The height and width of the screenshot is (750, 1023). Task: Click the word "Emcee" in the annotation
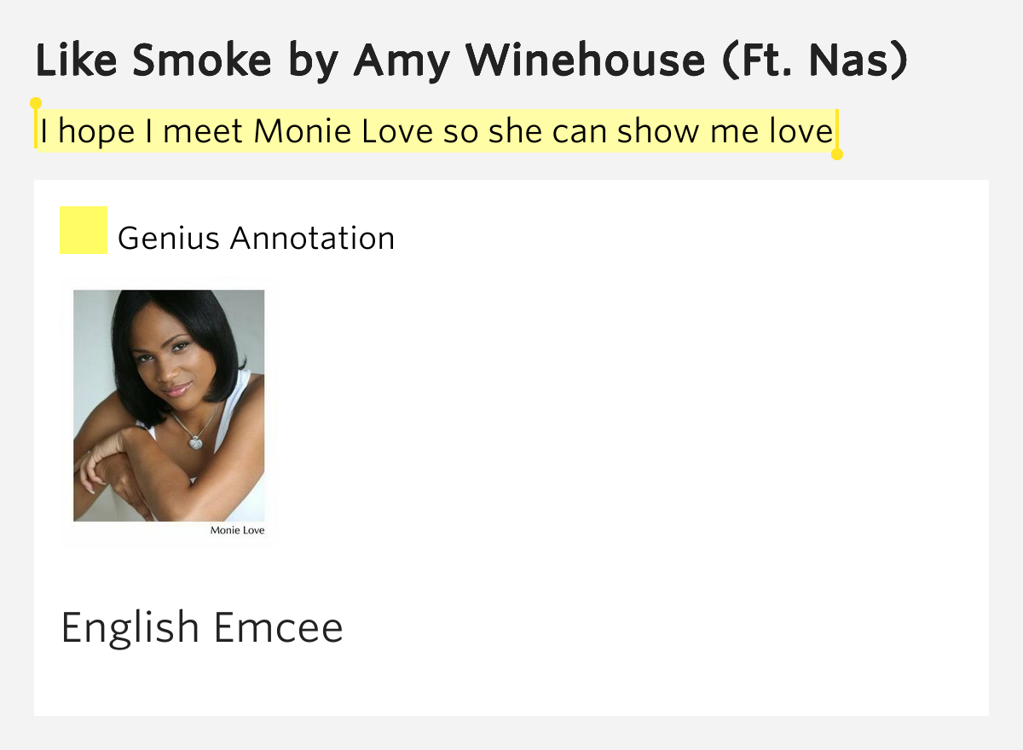pos(278,627)
